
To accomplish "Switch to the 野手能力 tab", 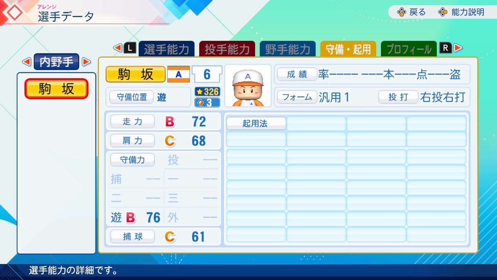I will [x=287, y=49].
